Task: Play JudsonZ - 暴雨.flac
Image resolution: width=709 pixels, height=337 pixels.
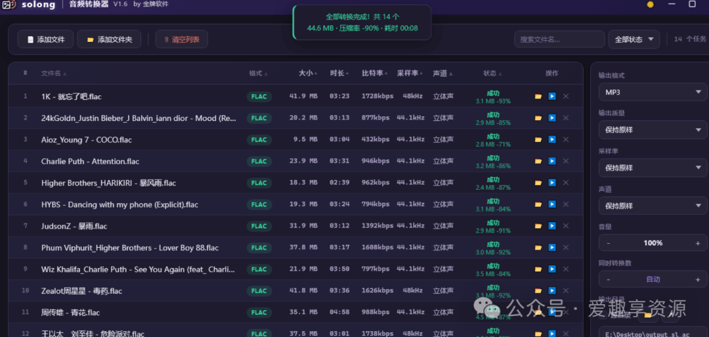Action: pyautogui.click(x=551, y=226)
